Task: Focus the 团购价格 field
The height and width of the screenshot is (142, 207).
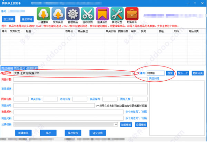Action: 21,99
